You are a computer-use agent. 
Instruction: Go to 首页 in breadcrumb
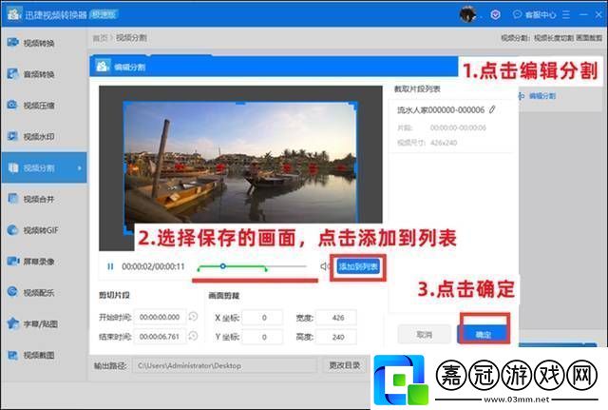(100, 38)
